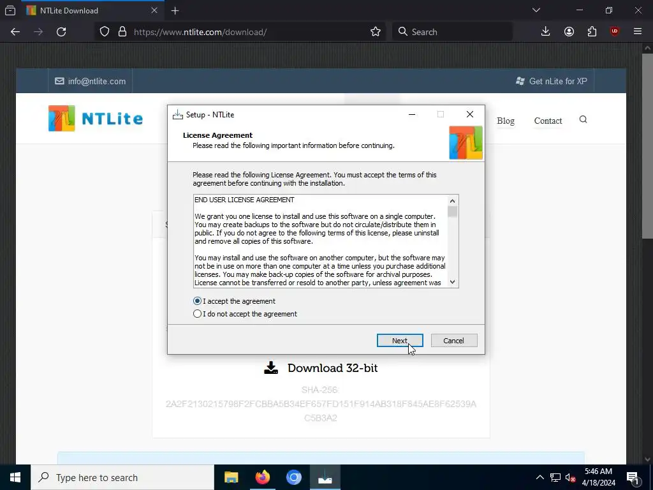Close the Setup - NTLite dialog
653x490 pixels.
[470, 114]
